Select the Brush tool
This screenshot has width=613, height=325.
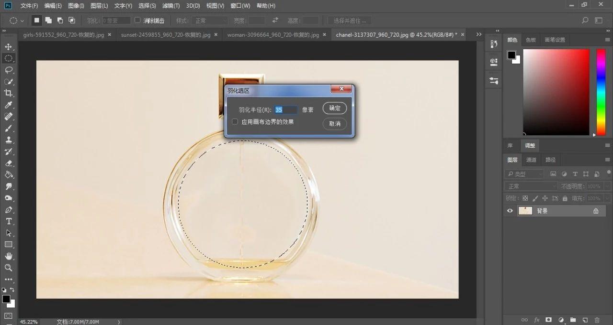pyautogui.click(x=8, y=128)
